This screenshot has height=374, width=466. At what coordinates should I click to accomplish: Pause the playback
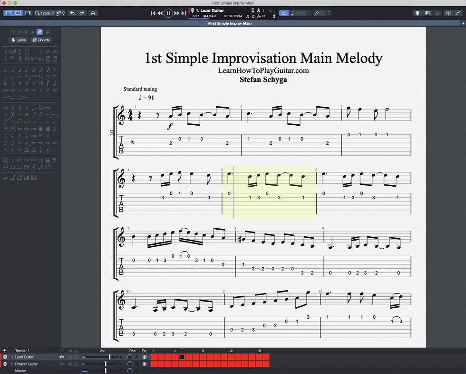click(x=168, y=13)
